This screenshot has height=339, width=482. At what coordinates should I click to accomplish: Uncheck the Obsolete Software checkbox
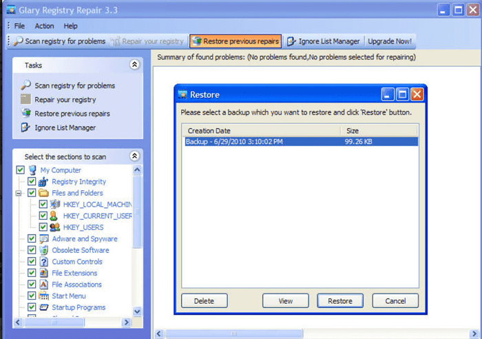(x=32, y=250)
